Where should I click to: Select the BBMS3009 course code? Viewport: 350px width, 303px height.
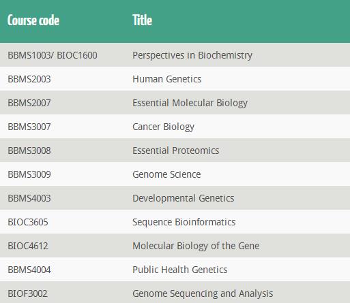coord(29,174)
